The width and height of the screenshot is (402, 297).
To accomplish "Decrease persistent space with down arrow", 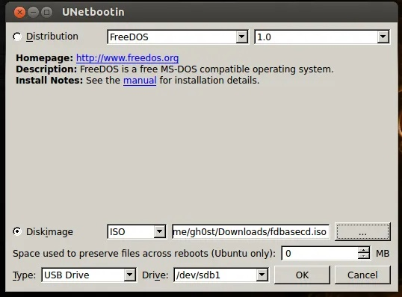I will tap(364, 256).
